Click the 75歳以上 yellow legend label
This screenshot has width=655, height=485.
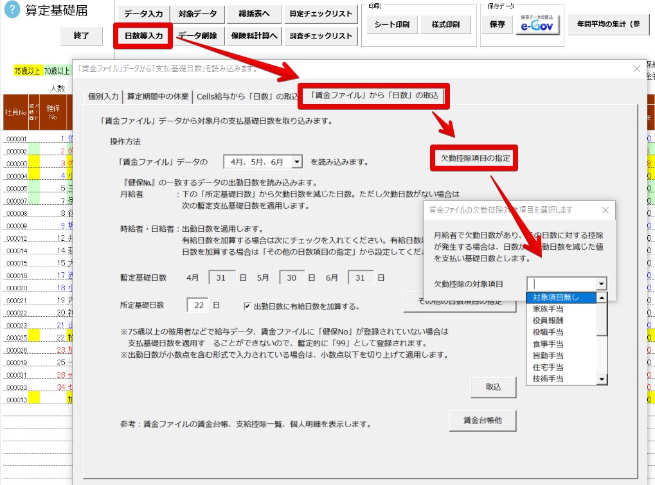[27, 71]
